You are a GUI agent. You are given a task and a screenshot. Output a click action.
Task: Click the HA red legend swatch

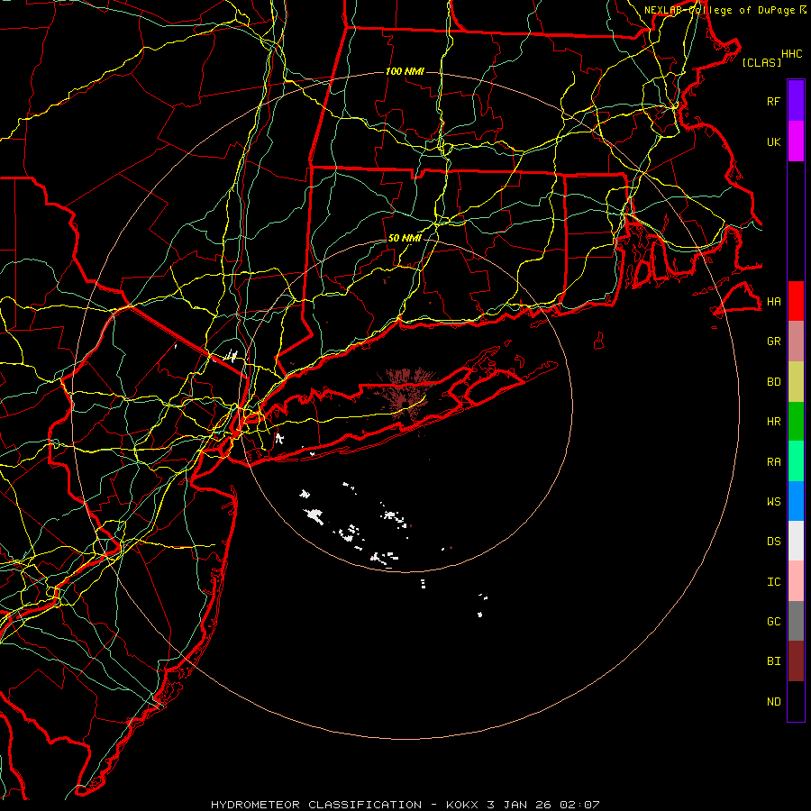[x=796, y=301]
